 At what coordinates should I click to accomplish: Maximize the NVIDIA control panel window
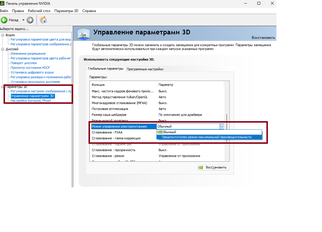click(259, 4)
